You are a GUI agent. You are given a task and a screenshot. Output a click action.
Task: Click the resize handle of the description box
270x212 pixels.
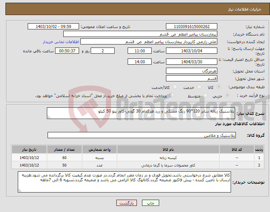49,117
